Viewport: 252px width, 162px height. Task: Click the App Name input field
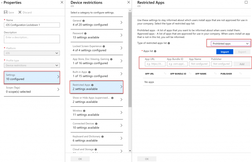click(x=199, y=64)
